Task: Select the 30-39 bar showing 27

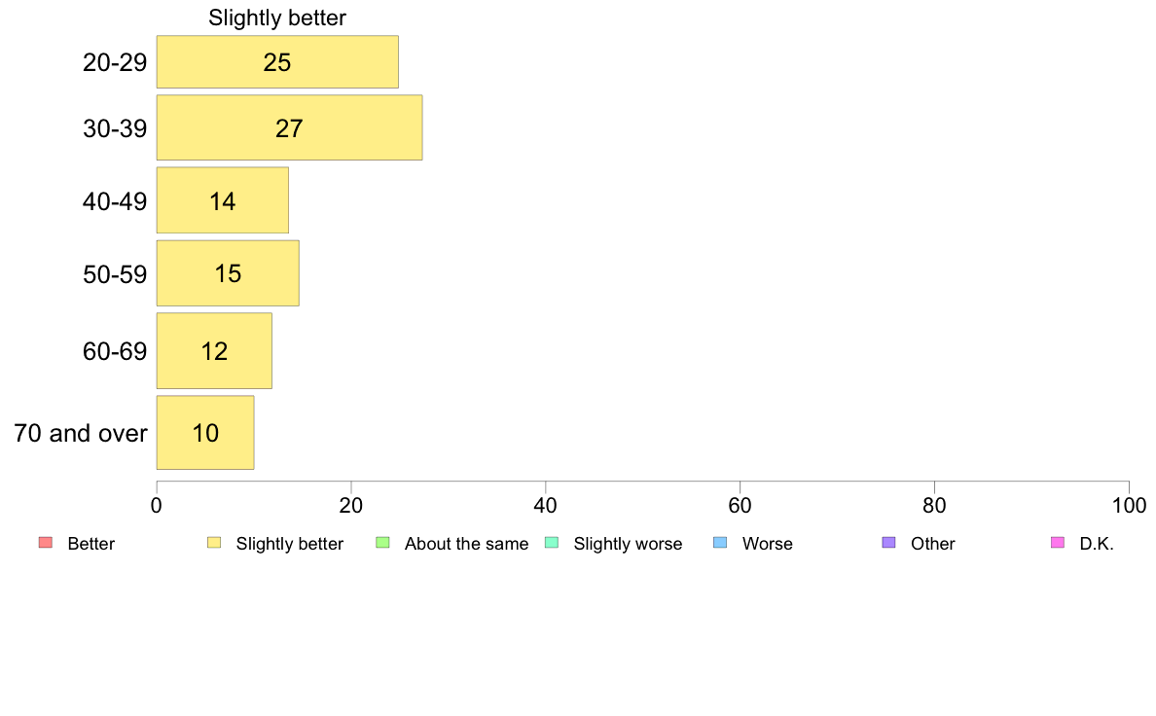Action: [x=289, y=127]
